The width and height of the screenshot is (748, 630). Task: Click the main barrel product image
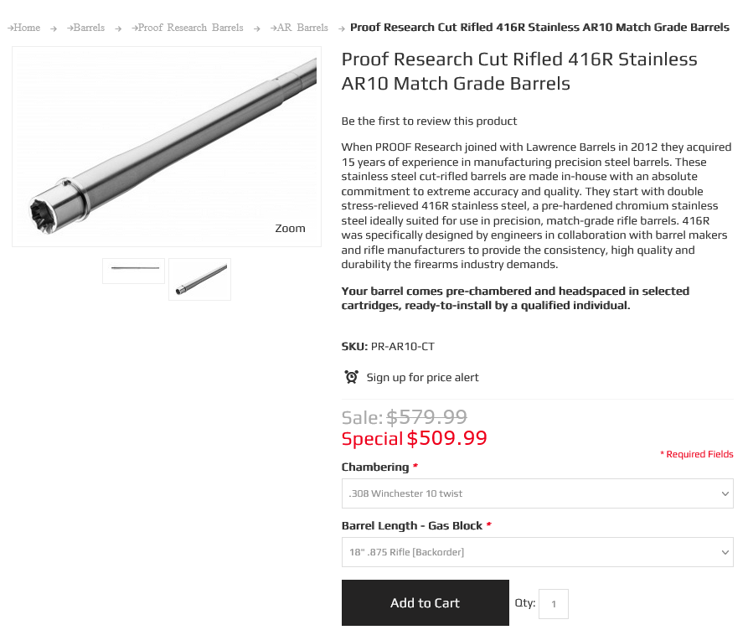click(x=167, y=147)
